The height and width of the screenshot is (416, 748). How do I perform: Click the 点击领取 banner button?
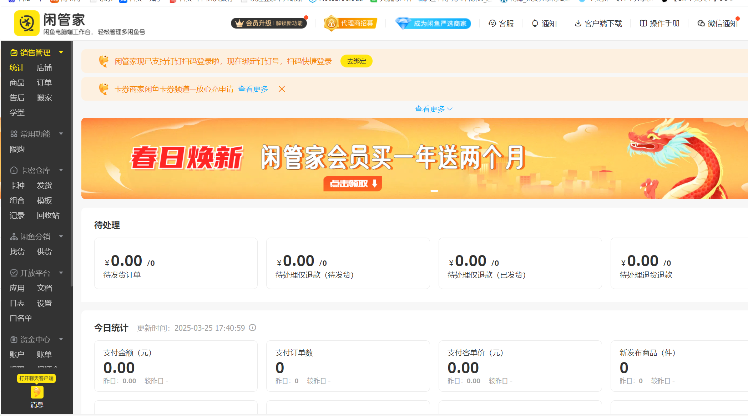pyautogui.click(x=353, y=184)
